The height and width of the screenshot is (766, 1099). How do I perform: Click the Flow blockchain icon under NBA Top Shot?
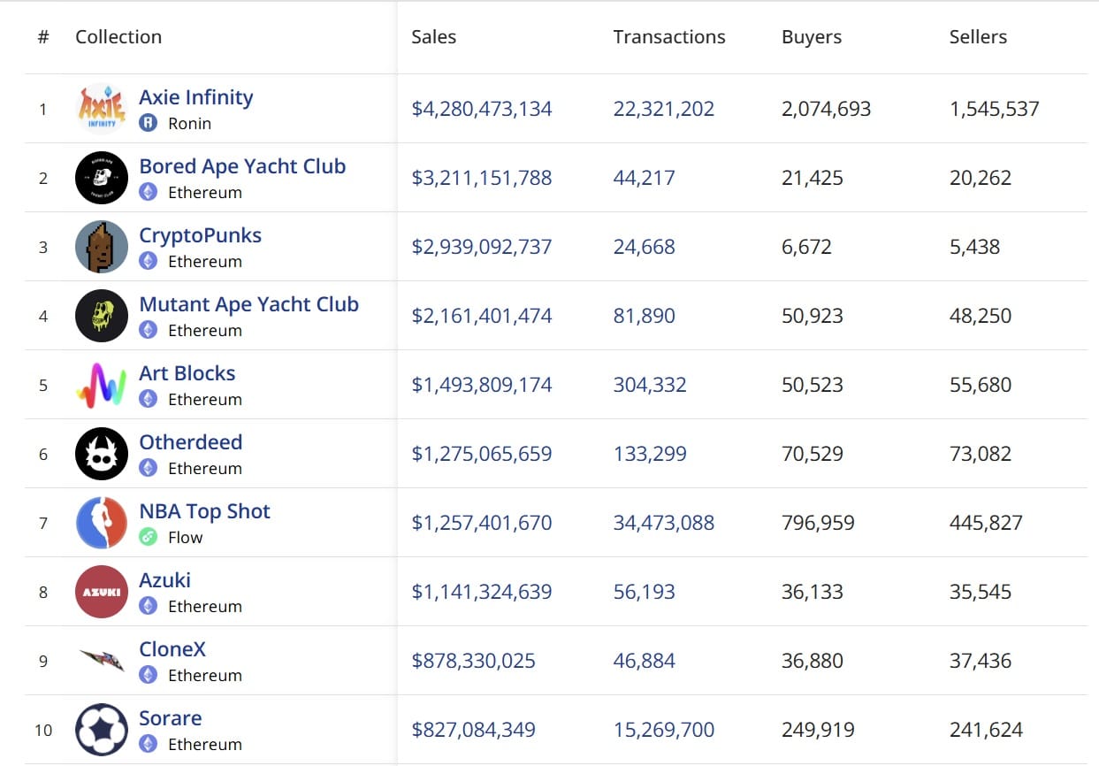point(149,537)
